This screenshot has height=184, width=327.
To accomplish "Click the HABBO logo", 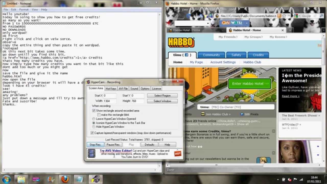I will click(x=181, y=42).
